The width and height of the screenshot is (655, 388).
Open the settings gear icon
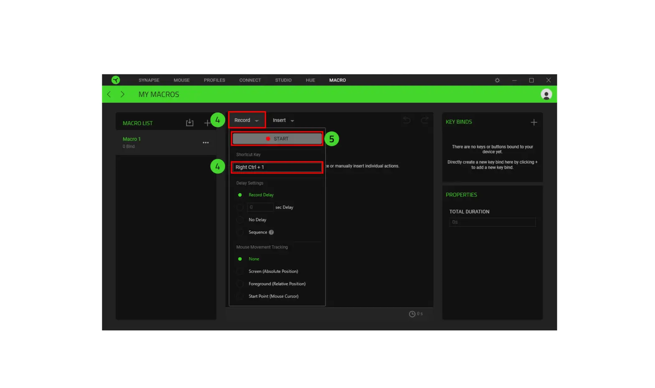[497, 80]
